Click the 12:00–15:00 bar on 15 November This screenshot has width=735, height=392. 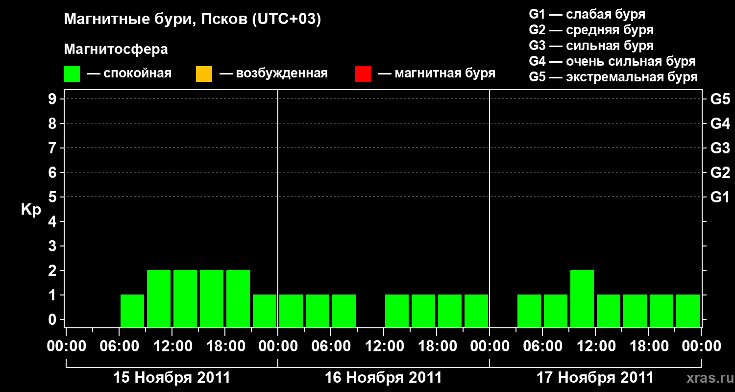click(185, 298)
